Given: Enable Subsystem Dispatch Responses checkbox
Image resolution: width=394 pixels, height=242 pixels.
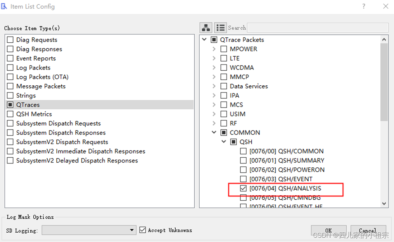Looking at the screenshot, I should tap(10, 133).
